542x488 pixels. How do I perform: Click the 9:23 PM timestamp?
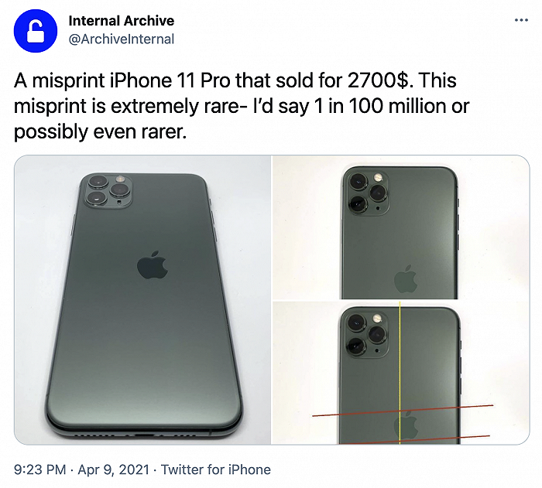(39, 469)
